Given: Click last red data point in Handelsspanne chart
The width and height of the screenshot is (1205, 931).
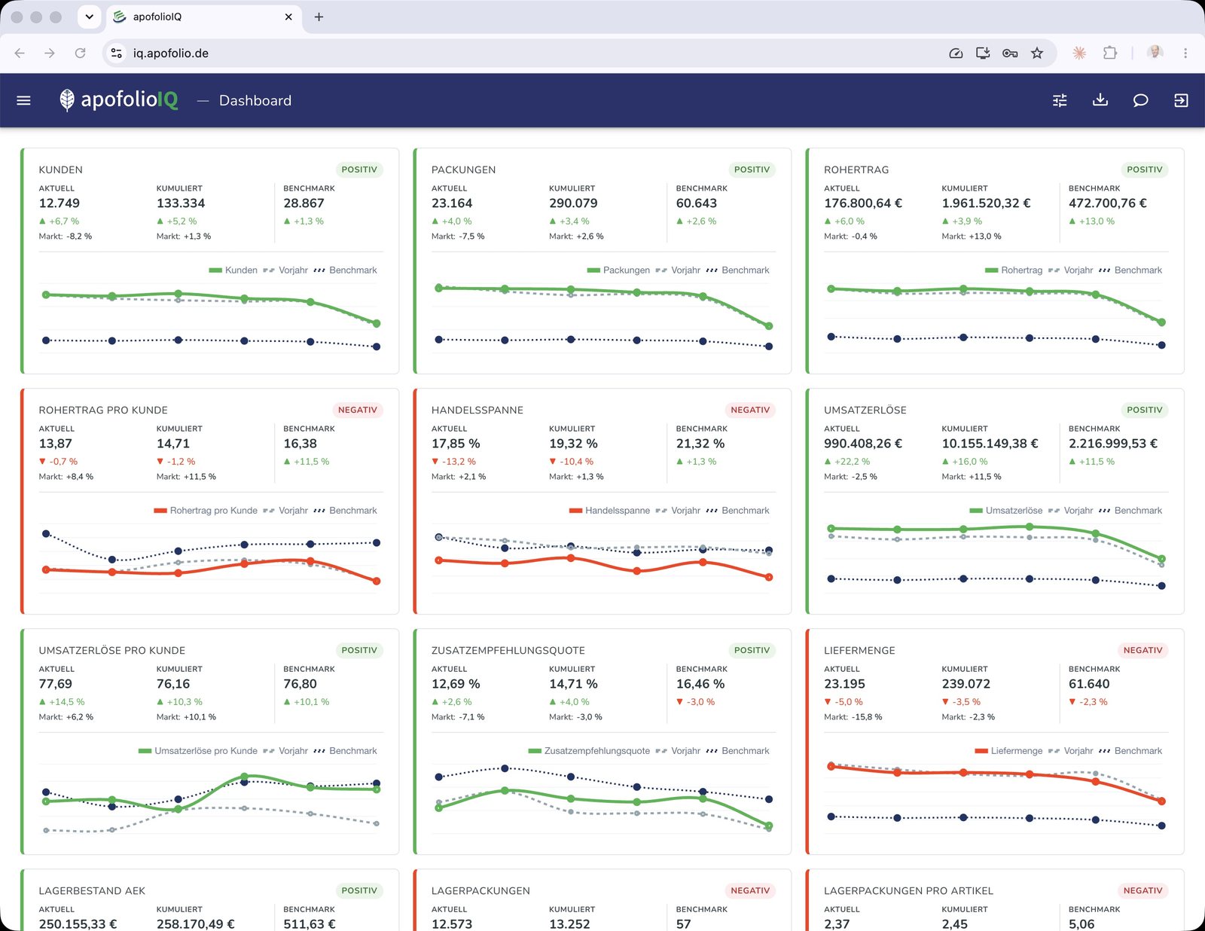Looking at the screenshot, I should point(769,577).
